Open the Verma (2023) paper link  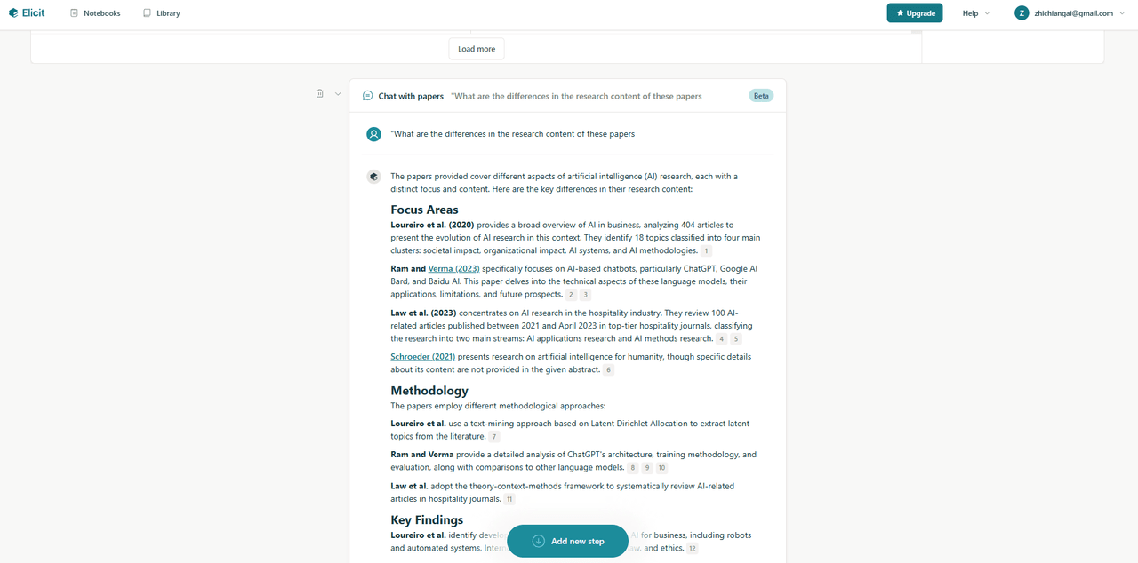pos(453,268)
